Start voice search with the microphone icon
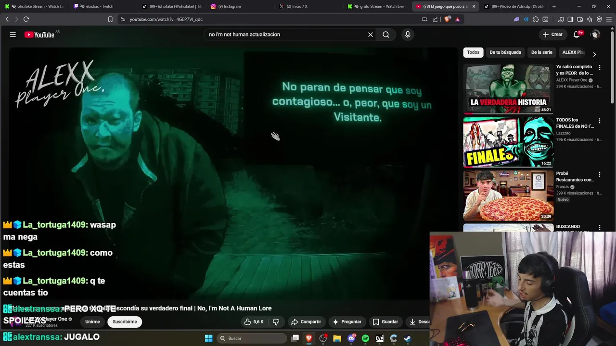This screenshot has width=616, height=346. point(408,35)
